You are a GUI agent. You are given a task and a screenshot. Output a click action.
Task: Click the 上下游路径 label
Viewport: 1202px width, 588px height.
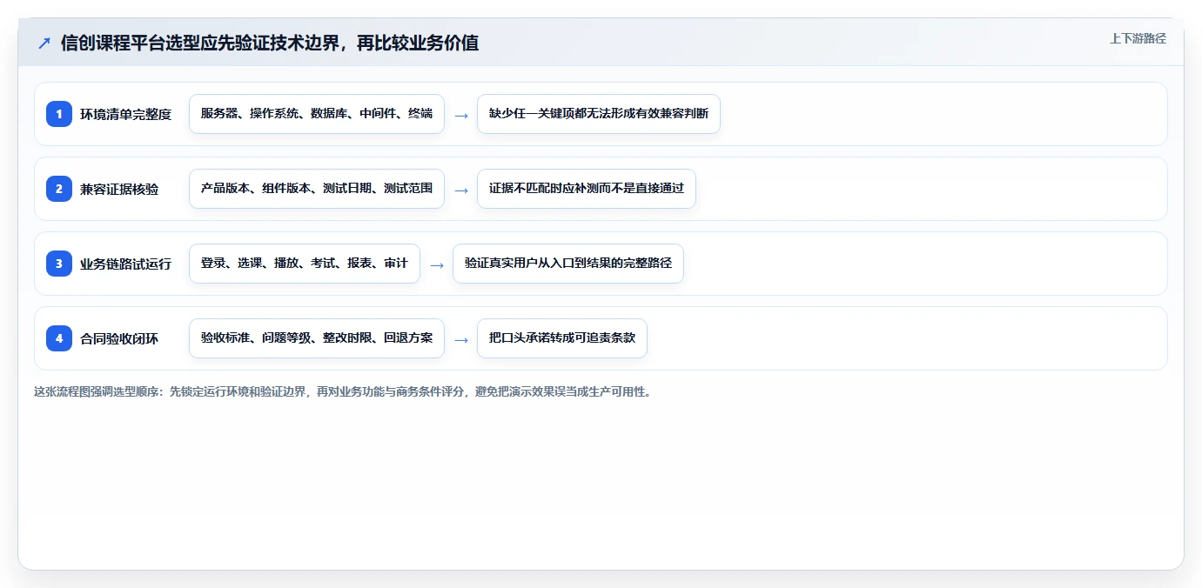coord(1138,38)
